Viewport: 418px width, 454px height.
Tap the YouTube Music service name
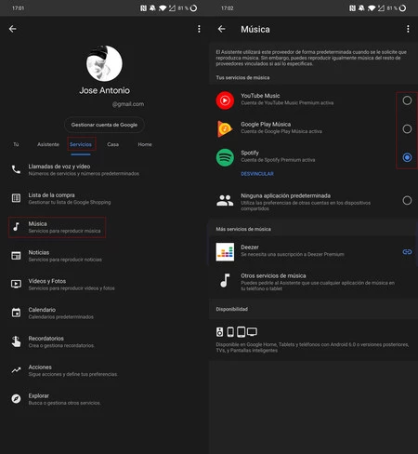[x=260, y=96]
